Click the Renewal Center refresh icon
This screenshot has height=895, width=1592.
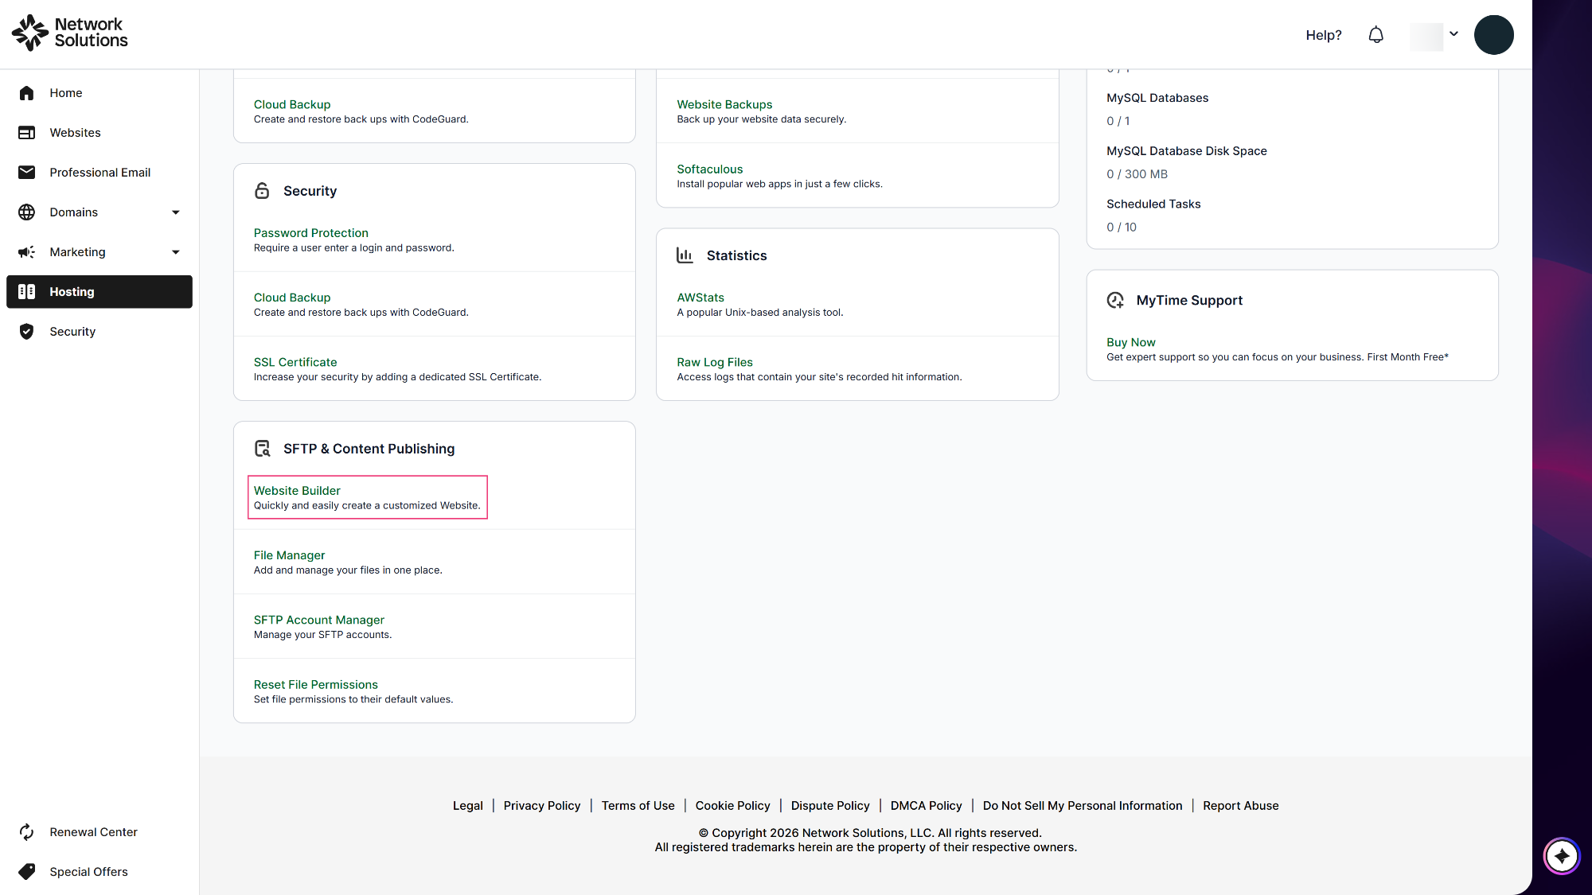[x=26, y=832]
